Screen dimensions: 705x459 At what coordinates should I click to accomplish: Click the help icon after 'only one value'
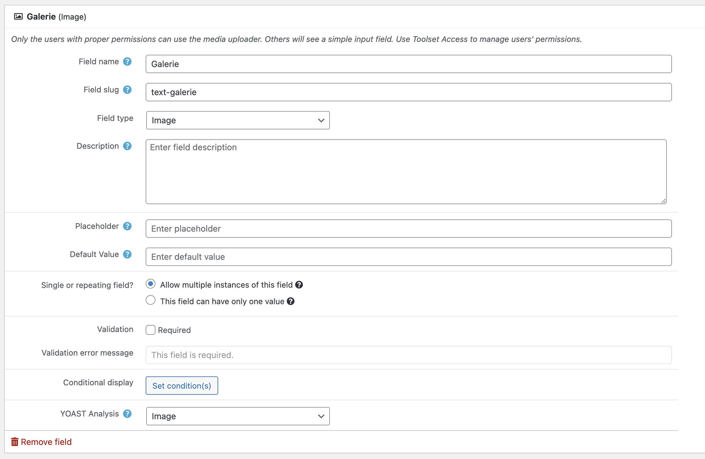[x=291, y=301]
